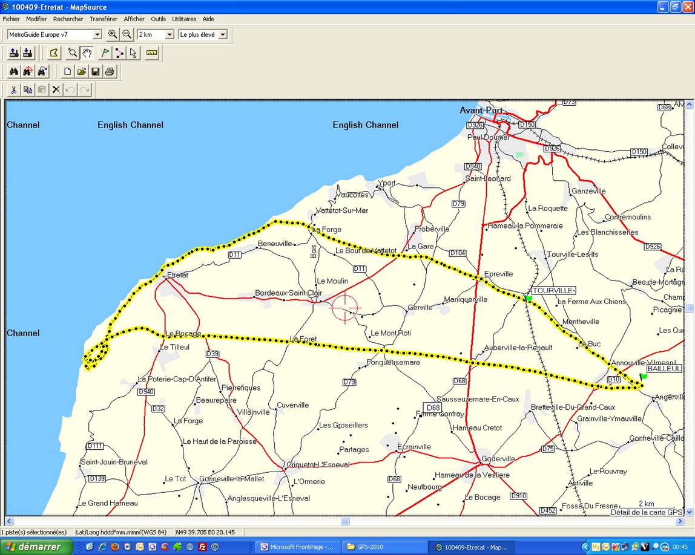The width and height of the screenshot is (695, 555).
Task: Cut selection with scissors icon
Action: pyautogui.click(x=14, y=90)
